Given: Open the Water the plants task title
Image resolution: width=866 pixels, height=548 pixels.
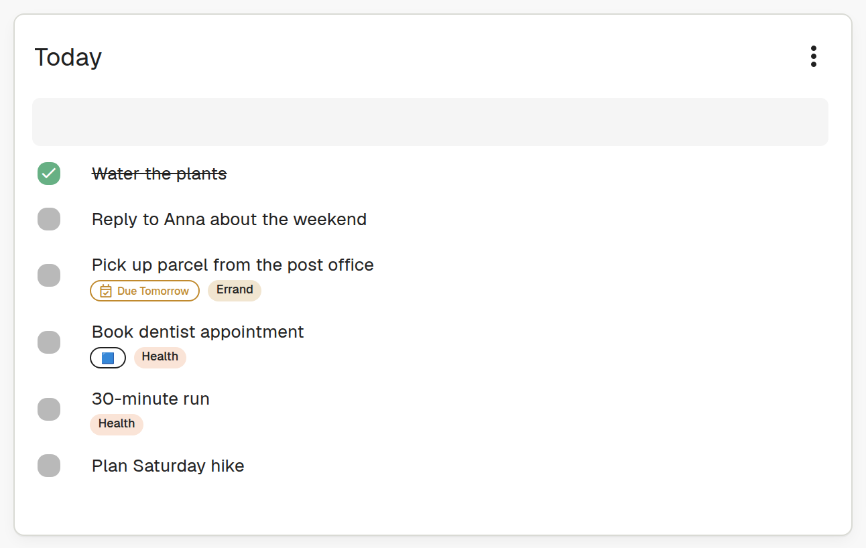Looking at the screenshot, I should click(160, 174).
